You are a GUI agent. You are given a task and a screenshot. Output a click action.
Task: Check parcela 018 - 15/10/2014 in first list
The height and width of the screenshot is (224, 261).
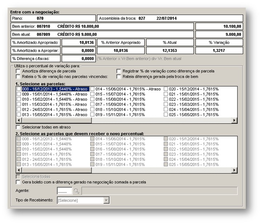(x=92, y=109)
